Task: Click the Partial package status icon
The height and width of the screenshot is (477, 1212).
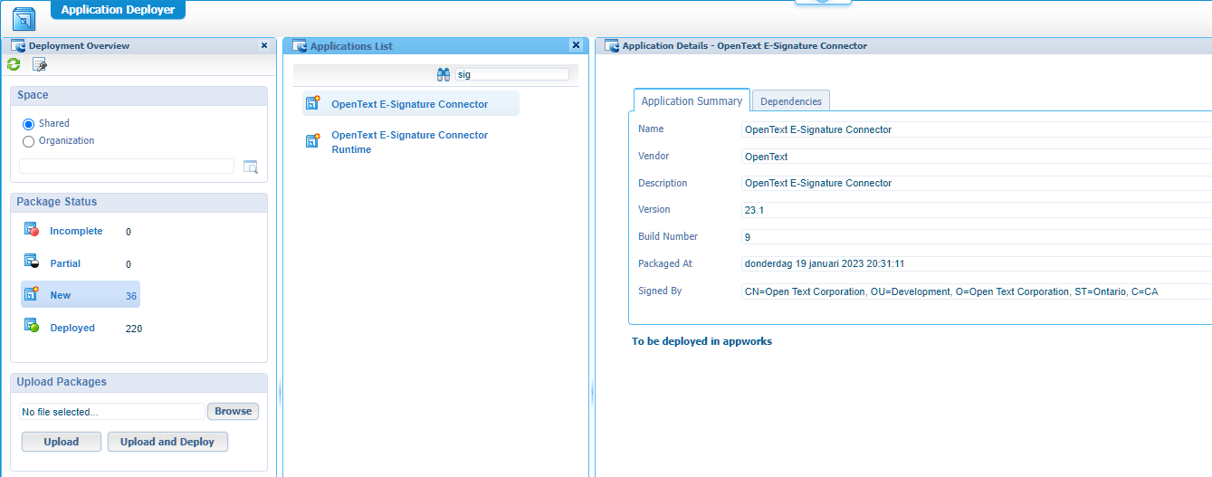Action: click(x=32, y=262)
